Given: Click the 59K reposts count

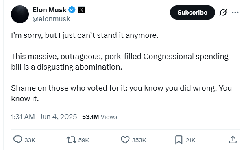Looking at the screenshot, I should [x=83, y=140].
